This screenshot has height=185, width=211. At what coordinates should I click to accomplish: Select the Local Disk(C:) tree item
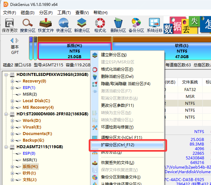click(36, 101)
